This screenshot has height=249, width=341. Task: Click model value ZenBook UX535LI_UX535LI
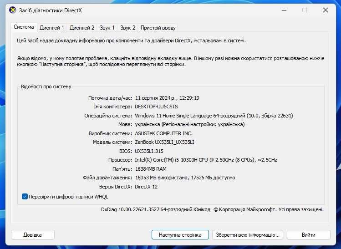click(164, 142)
